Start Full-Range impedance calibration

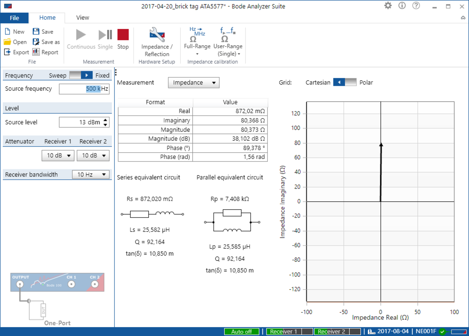point(197,37)
